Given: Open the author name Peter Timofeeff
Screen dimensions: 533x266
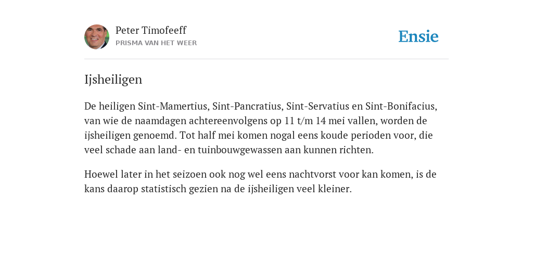Looking at the screenshot, I should [151, 30].
